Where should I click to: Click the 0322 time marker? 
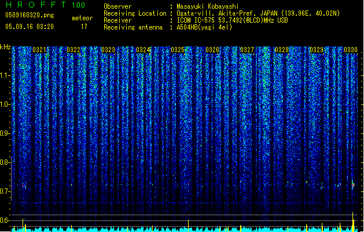click(x=73, y=50)
